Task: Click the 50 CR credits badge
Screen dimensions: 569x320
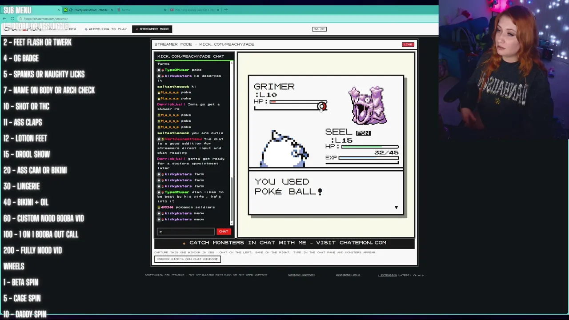Action: tap(320, 29)
